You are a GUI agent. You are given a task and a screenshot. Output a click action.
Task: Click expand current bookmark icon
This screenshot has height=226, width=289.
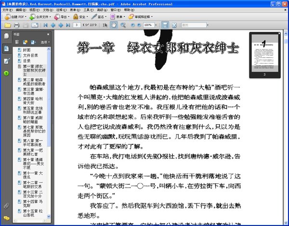(x=33, y=42)
